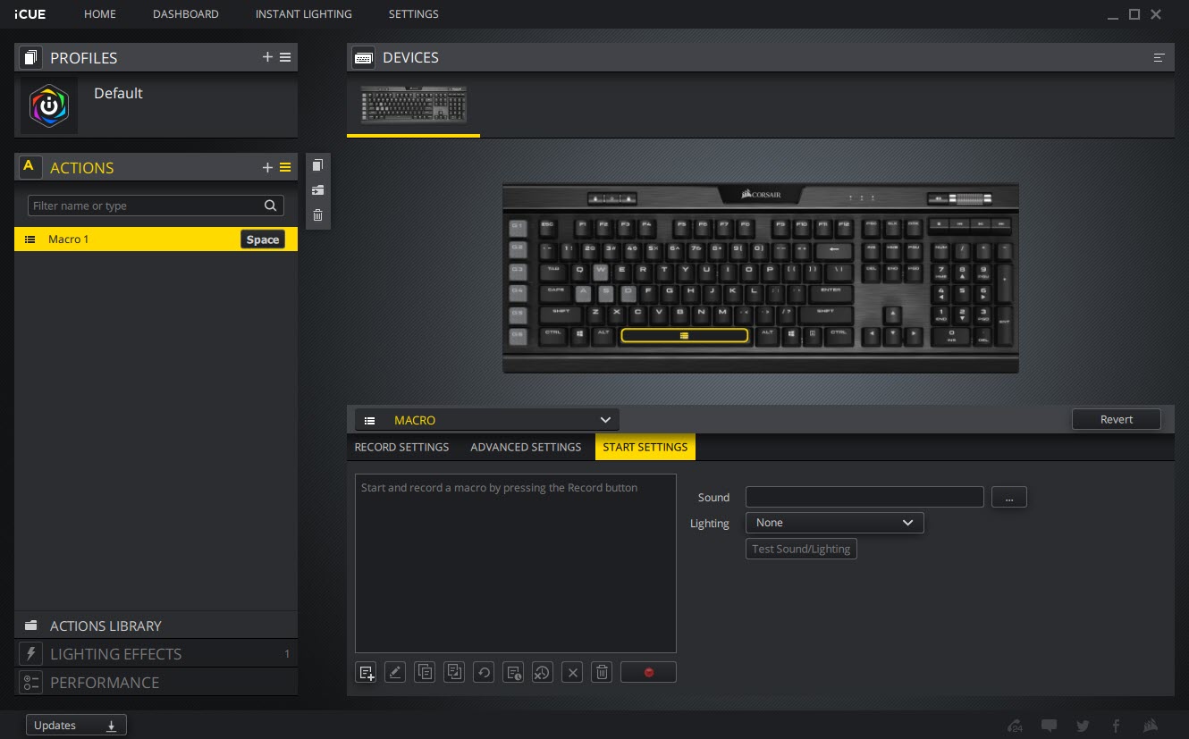Open the Devices panel menu icon

pos(1159,57)
